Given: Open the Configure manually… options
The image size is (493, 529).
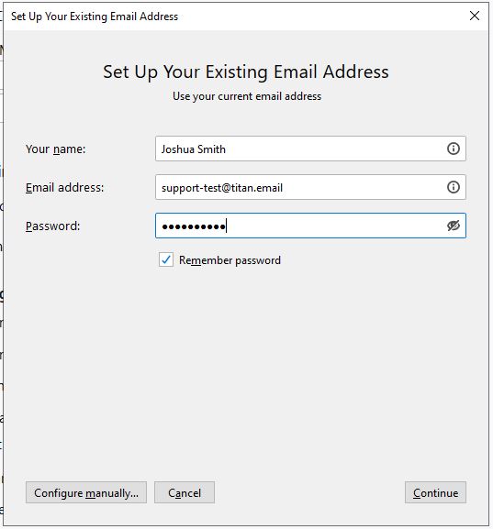Looking at the screenshot, I should tap(86, 492).
